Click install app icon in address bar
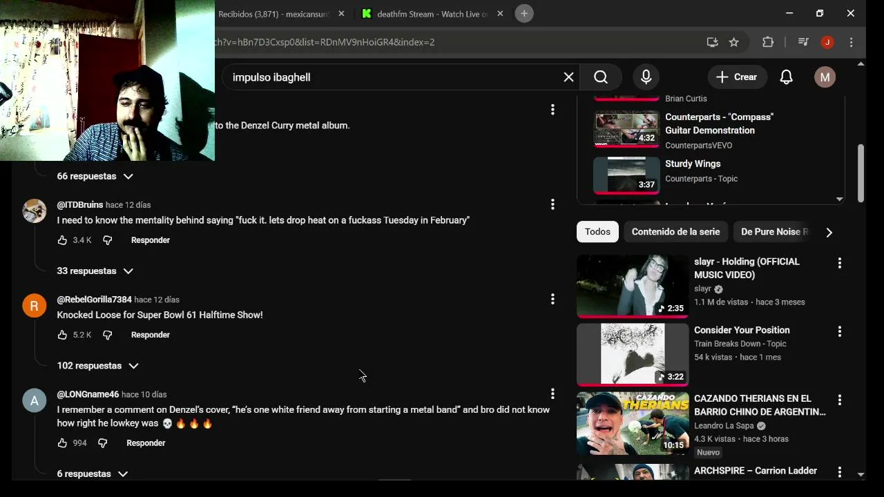The image size is (884, 497). [x=712, y=42]
